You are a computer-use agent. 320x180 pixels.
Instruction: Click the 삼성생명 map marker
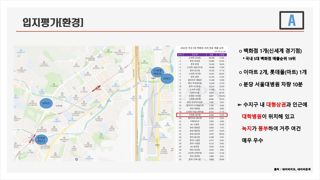click(168, 125)
